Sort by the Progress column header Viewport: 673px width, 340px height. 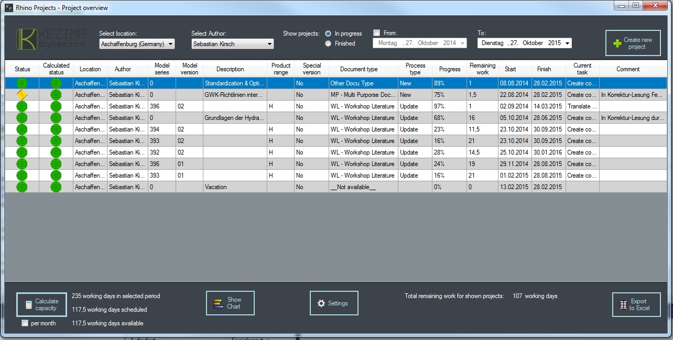tap(449, 69)
